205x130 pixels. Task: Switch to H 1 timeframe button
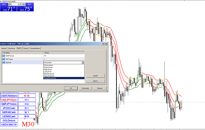27,100
